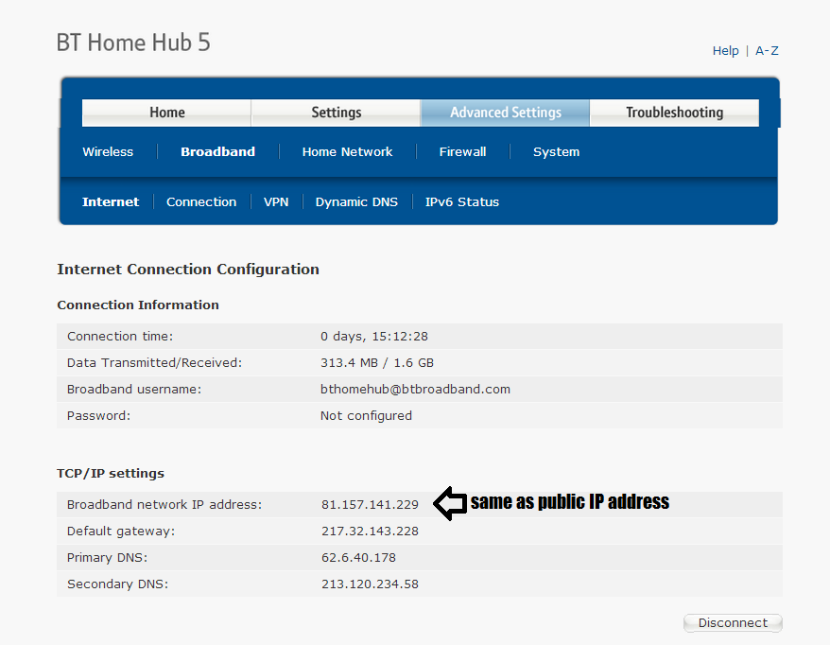Click the black left-pointing arrow annotation

450,503
